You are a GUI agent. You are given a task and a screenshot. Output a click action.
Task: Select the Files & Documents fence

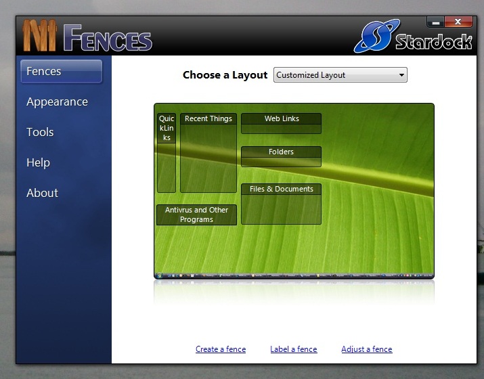tap(281, 204)
